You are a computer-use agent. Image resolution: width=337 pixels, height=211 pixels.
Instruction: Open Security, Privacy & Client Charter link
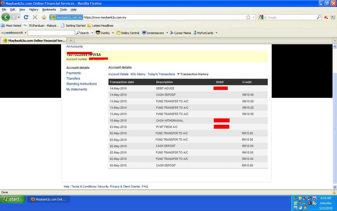[119, 186]
